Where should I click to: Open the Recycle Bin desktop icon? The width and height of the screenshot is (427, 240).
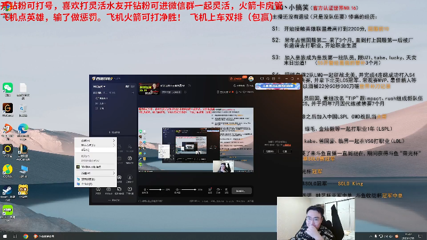(x=23, y=110)
